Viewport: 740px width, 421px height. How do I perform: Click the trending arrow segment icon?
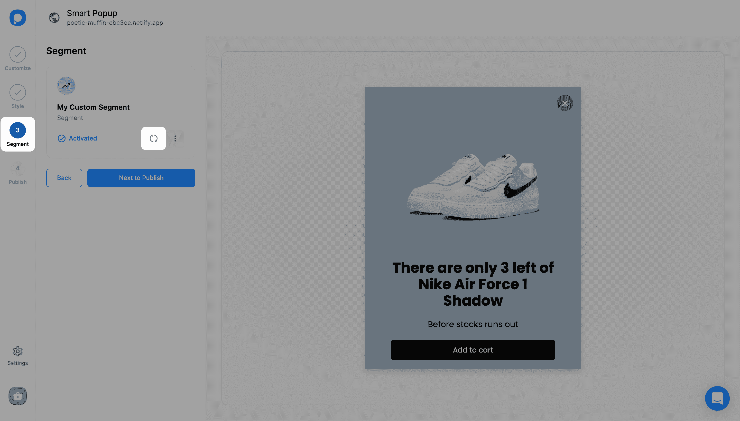[x=66, y=86]
